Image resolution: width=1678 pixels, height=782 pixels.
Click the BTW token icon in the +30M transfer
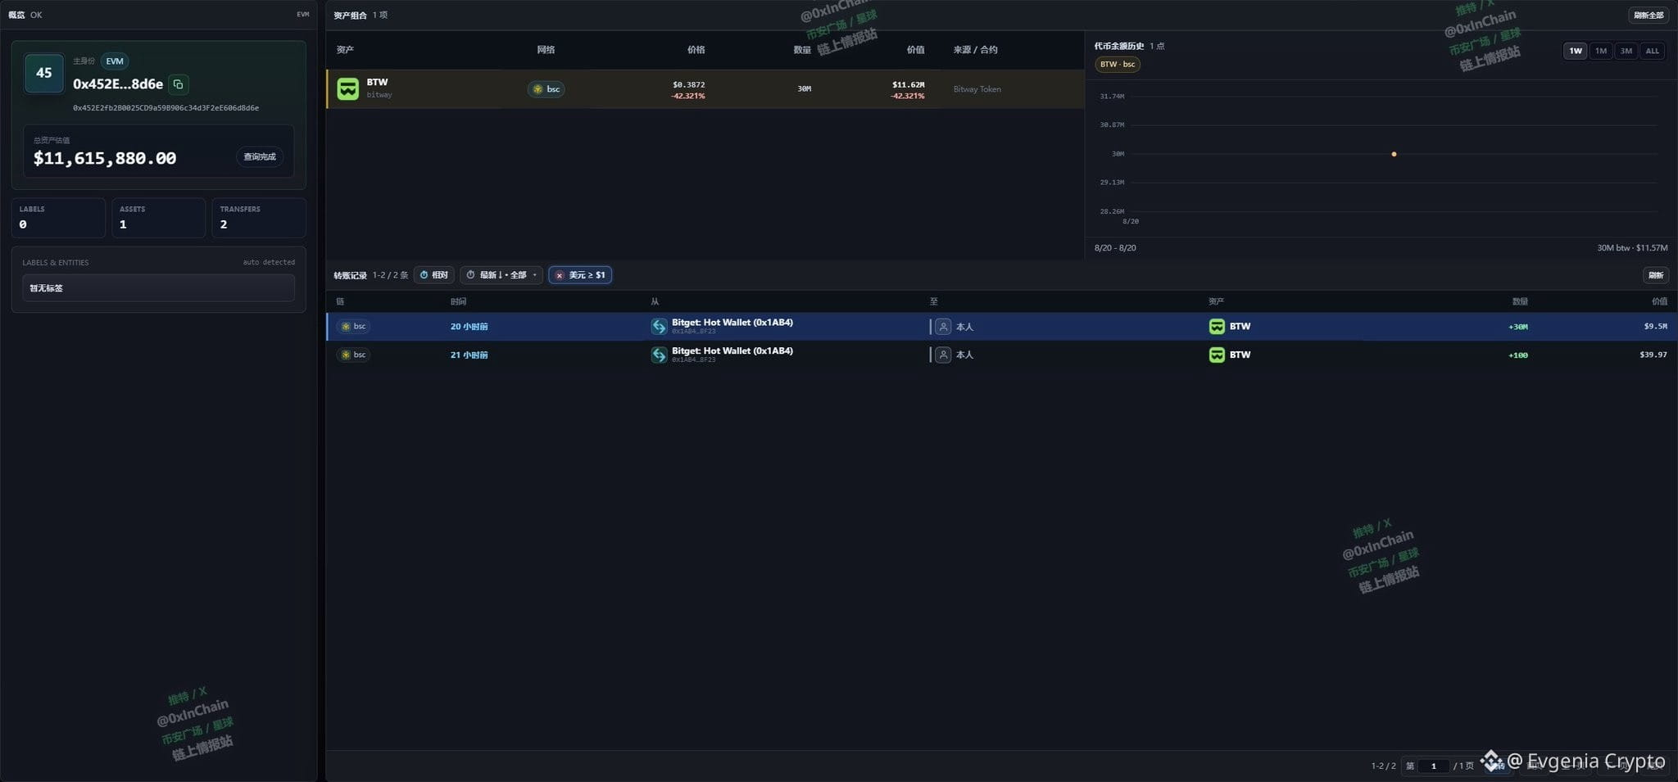click(1217, 326)
